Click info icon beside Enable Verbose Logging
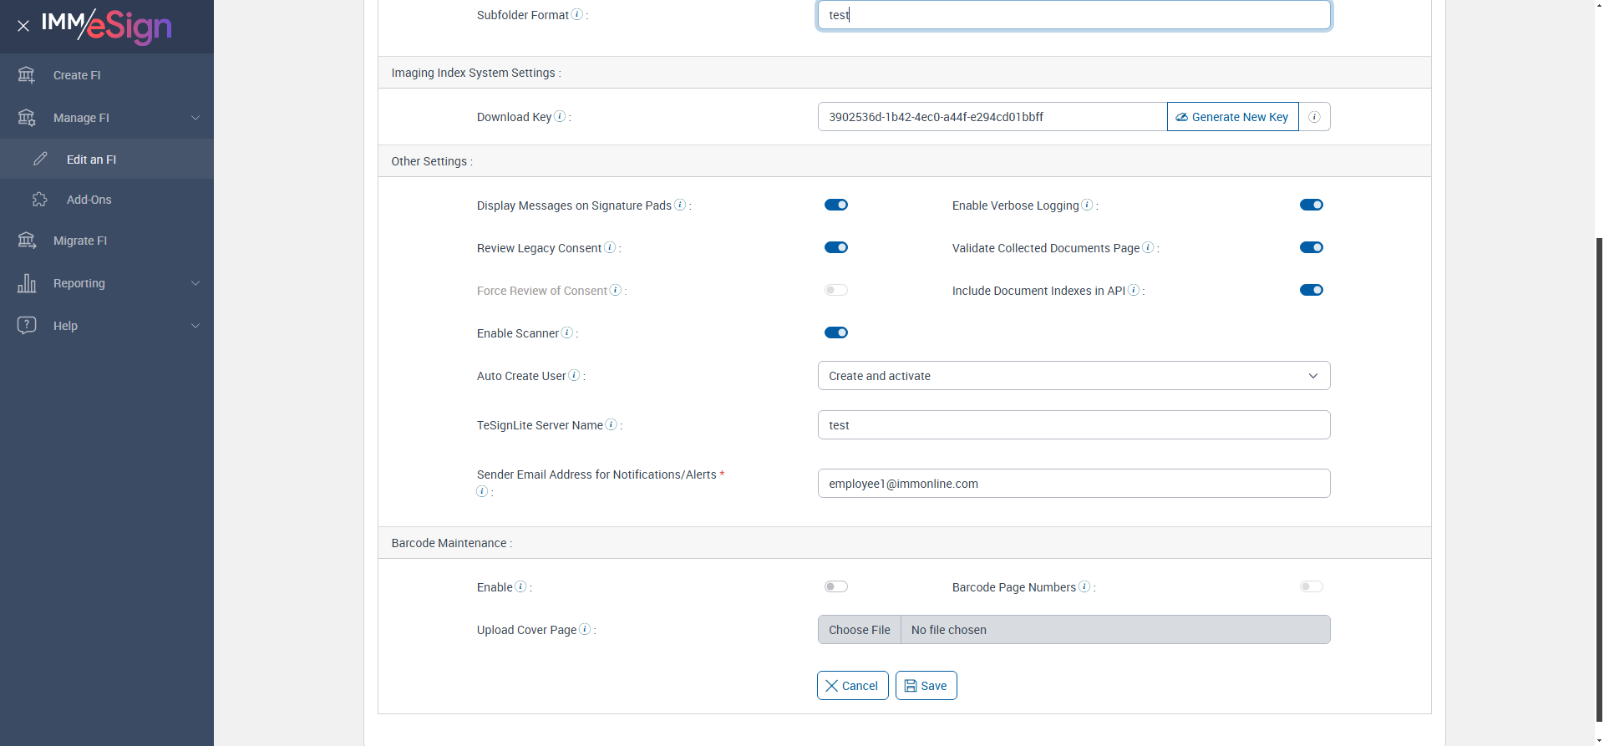Screen dimensions: 1604x746 [1087, 205]
